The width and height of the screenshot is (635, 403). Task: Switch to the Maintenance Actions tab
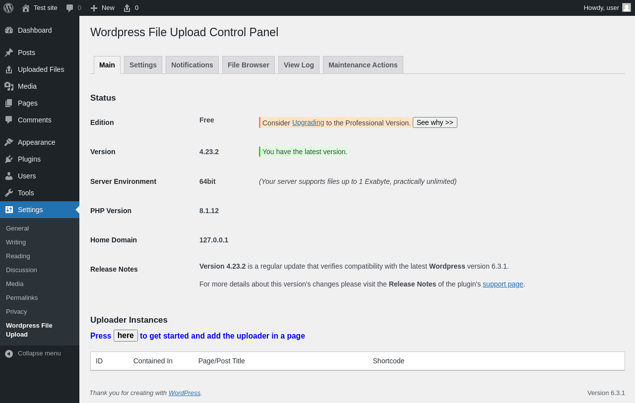[363, 65]
